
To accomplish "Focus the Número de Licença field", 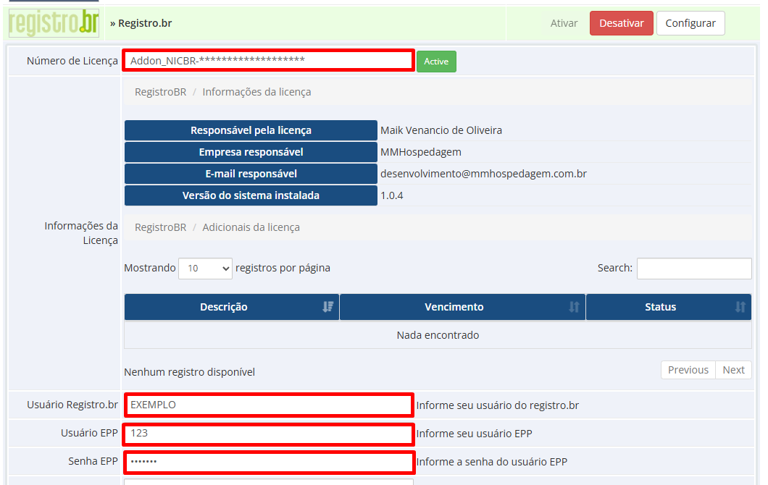I will pos(268,61).
